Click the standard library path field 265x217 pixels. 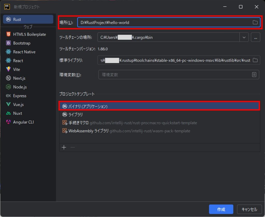click(179, 60)
